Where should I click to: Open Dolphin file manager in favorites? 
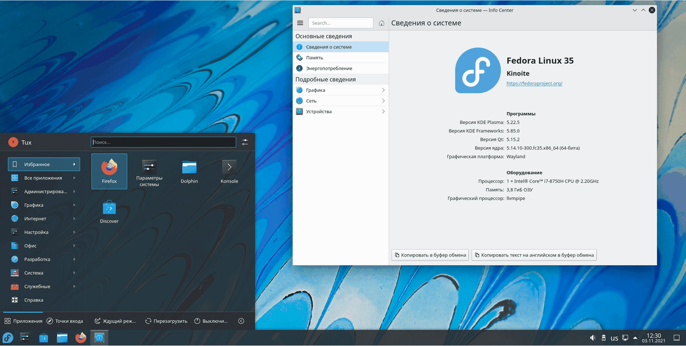click(x=189, y=171)
